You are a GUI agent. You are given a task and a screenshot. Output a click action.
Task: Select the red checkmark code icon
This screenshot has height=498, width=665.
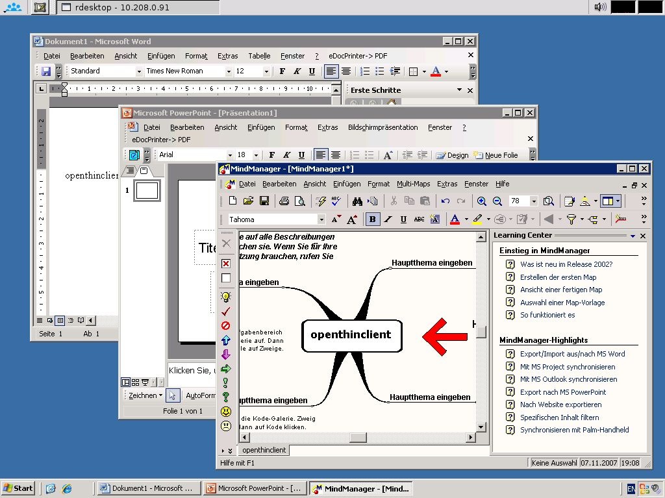226,312
